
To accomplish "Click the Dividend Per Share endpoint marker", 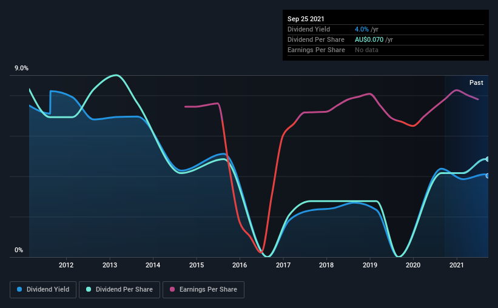I will coord(487,159).
